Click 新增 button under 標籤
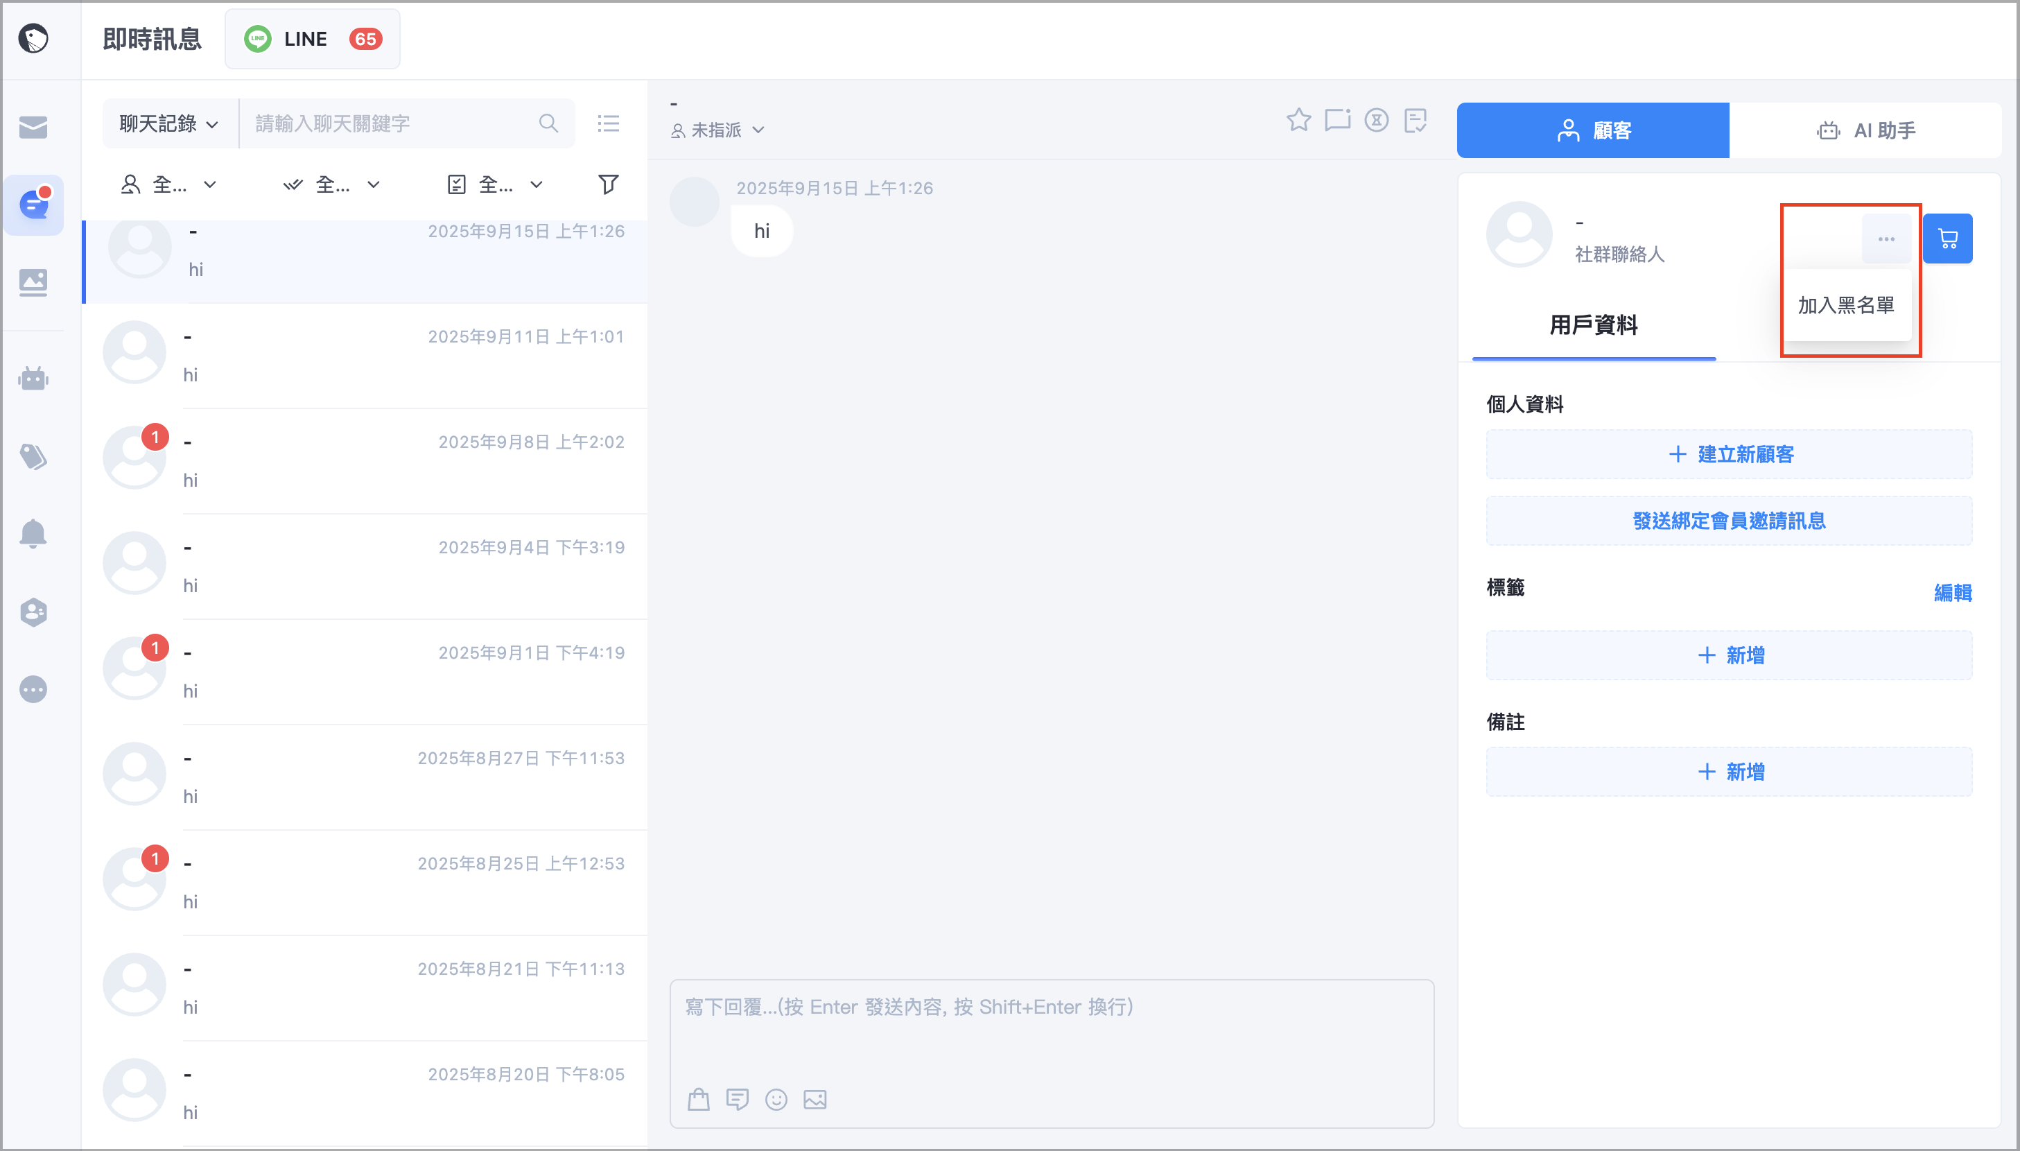 coord(1729,655)
